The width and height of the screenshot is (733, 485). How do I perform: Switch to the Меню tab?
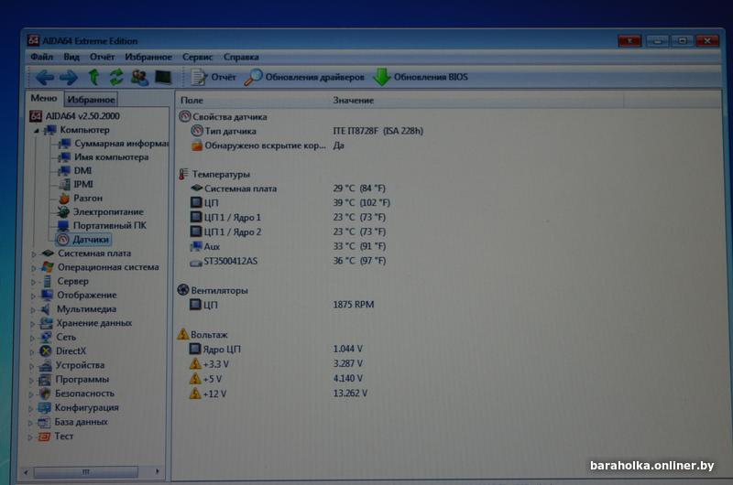tap(44, 99)
